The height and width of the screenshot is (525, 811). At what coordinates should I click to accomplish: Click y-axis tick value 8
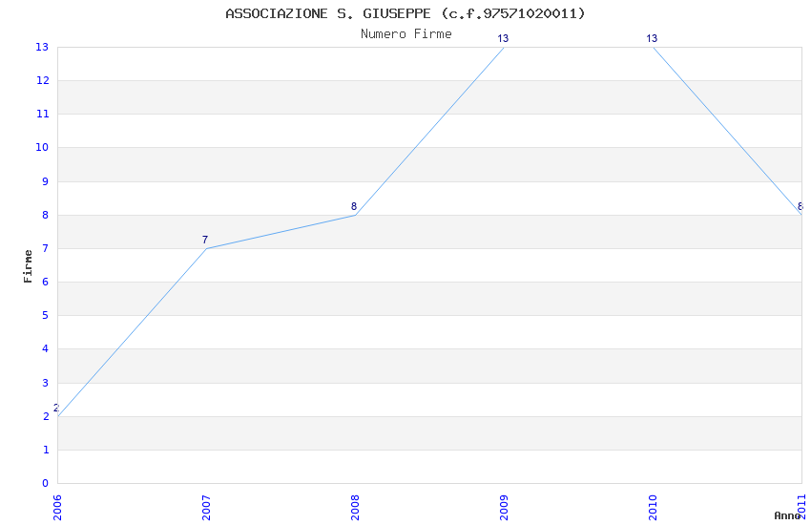click(x=46, y=215)
